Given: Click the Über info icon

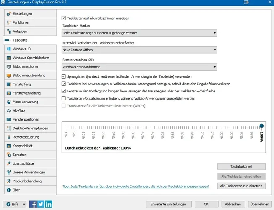Looking at the screenshot, I should [9, 190].
